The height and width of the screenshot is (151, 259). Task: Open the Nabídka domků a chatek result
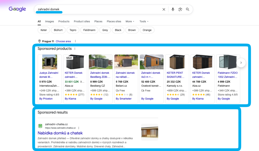60,133
